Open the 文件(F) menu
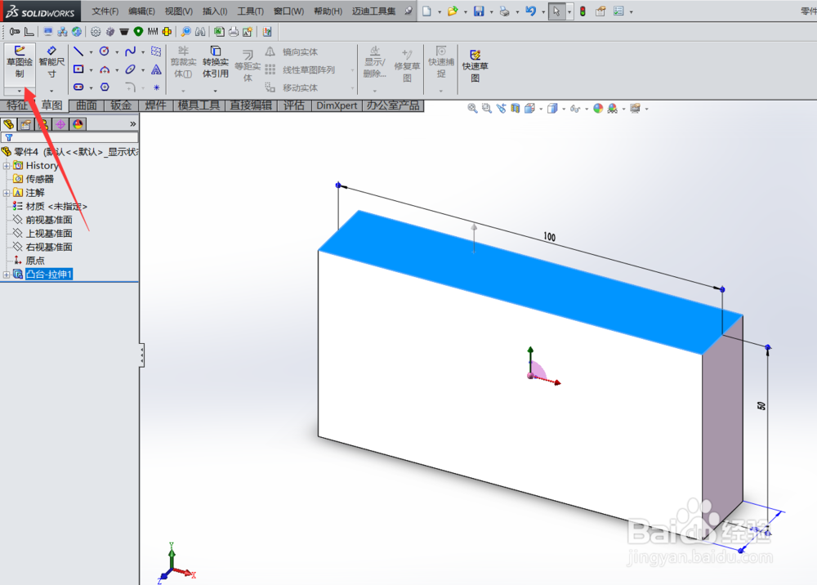 tap(105, 11)
